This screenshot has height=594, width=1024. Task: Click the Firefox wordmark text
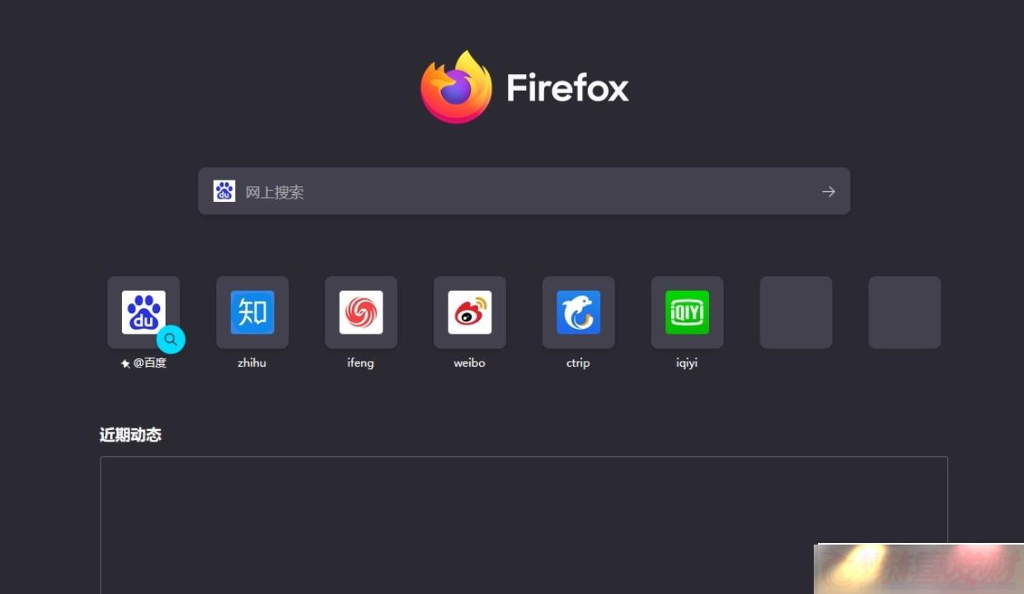click(568, 87)
